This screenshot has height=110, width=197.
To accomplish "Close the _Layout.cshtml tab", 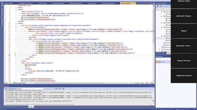I will (x=135, y=3).
